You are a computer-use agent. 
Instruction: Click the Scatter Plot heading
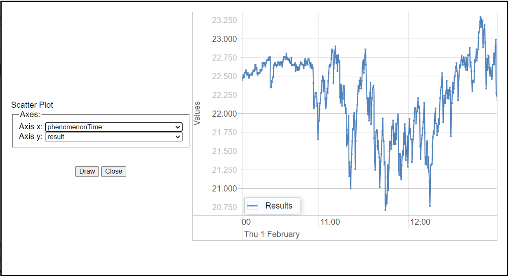click(x=32, y=105)
